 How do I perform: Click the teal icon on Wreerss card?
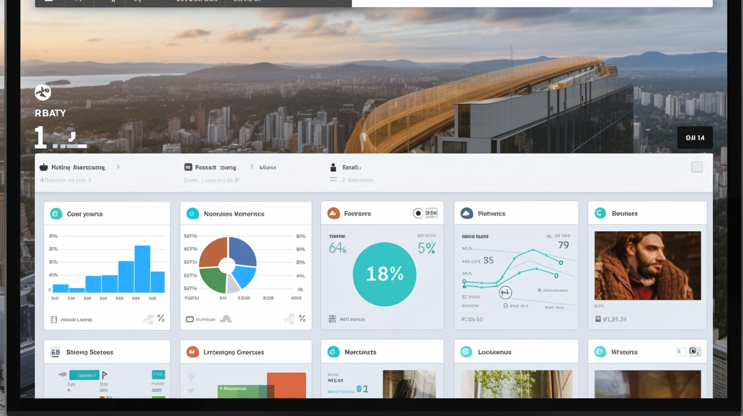tap(600, 352)
